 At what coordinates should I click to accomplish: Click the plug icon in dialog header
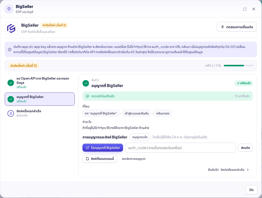[x=9, y=9]
